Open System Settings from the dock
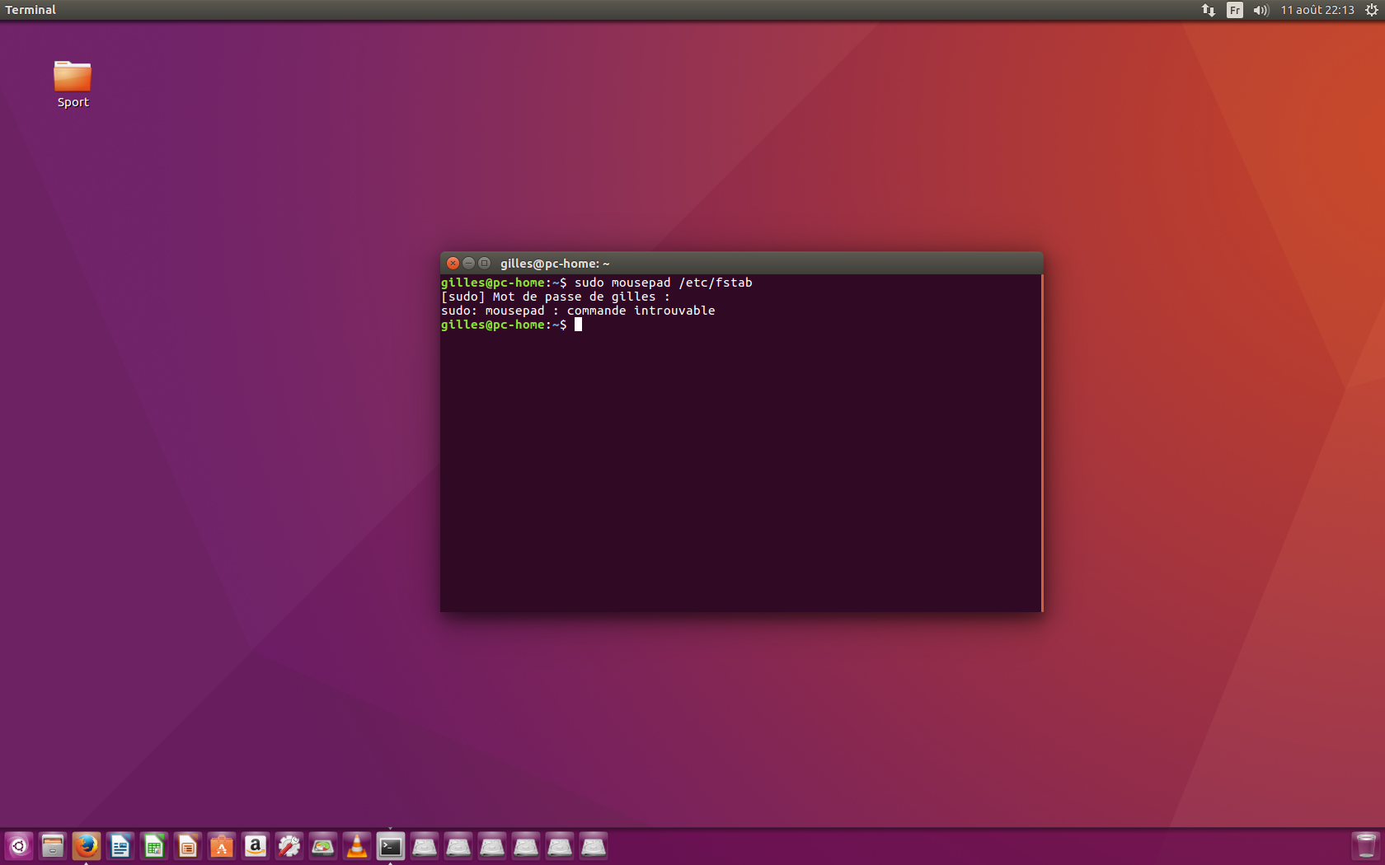The width and height of the screenshot is (1385, 865). point(289,846)
